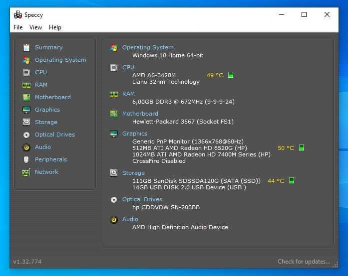
Task: Maximize the Speccy window
Action: click(304, 14)
